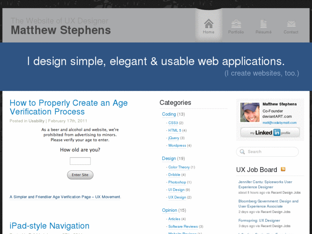Click the search magnifier icon
Image resolution: width=312 pixels, height=234 pixels.
coord(242,152)
